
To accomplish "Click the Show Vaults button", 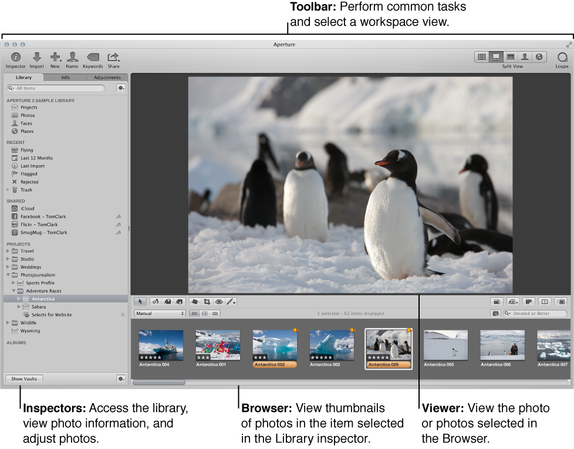I will pos(24,378).
